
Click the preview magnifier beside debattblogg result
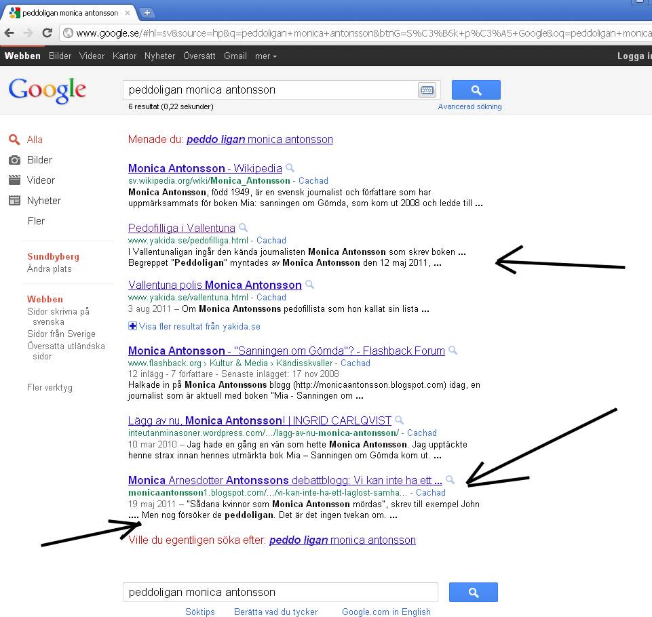(x=450, y=480)
